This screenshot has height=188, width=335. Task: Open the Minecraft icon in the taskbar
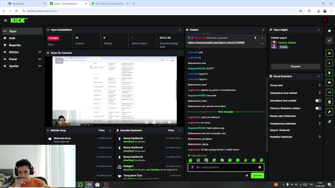tap(80, 185)
